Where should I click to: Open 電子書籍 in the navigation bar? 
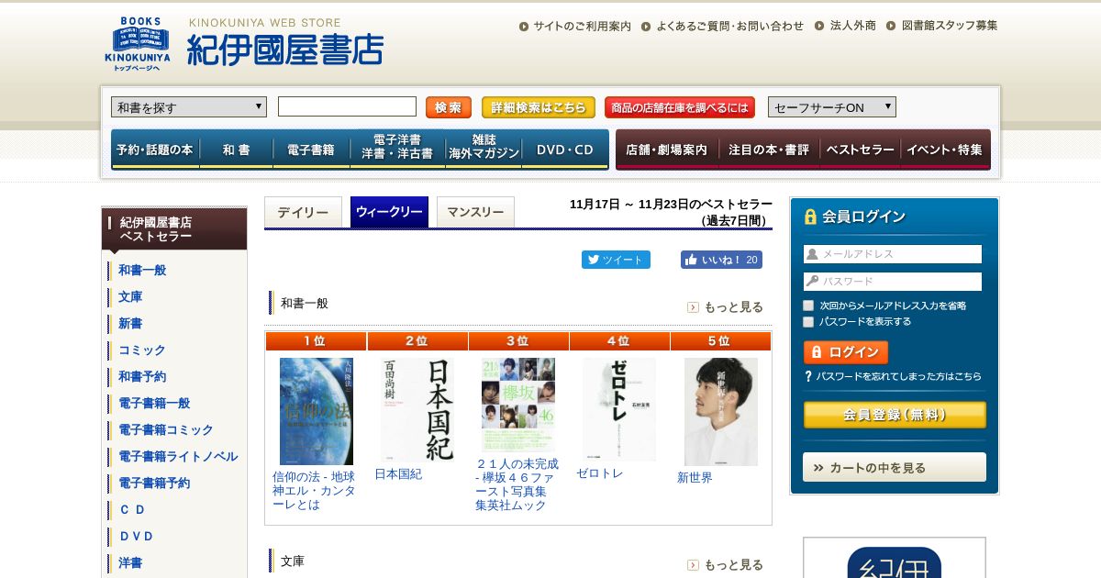click(x=311, y=150)
